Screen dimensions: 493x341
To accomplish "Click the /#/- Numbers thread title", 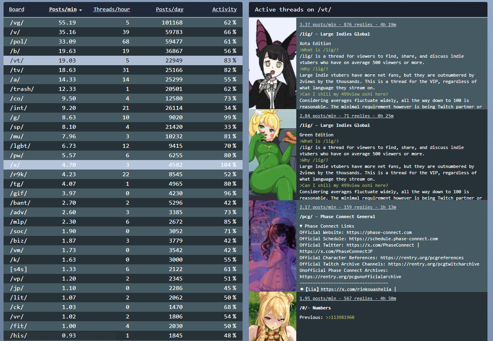I will point(315,308).
